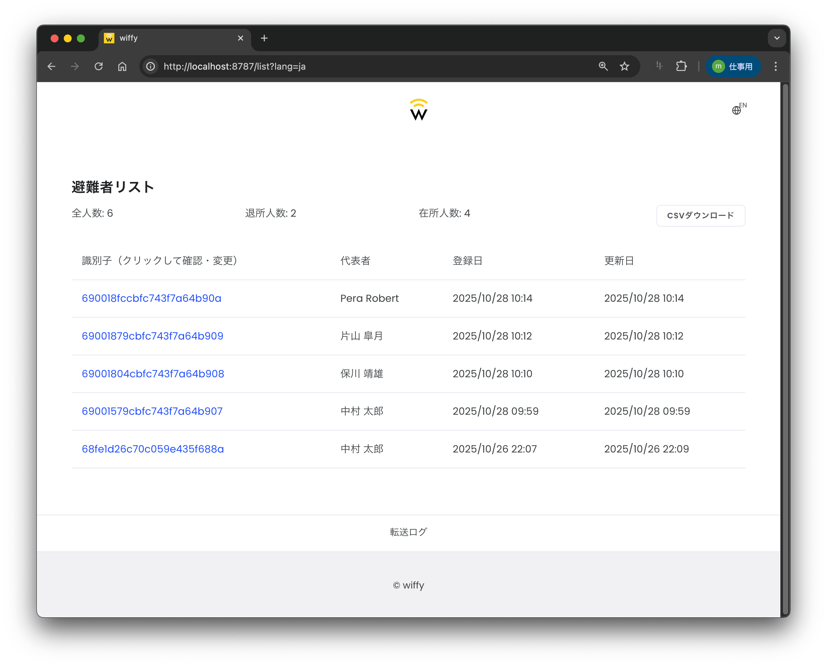Open a new tab with plus button
827x666 pixels.
pos(264,38)
